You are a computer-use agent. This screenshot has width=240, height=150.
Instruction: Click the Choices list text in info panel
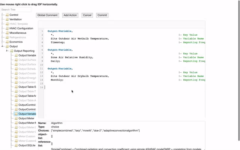95,130
